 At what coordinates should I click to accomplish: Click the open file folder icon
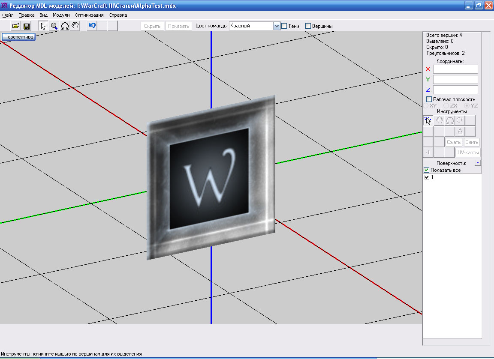coord(16,26)
